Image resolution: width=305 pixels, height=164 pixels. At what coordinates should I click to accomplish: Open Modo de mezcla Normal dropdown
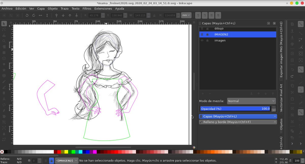coord(251,101)
